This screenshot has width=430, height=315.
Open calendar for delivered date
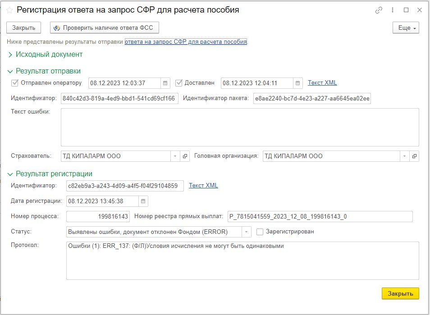tap(297, 83)
